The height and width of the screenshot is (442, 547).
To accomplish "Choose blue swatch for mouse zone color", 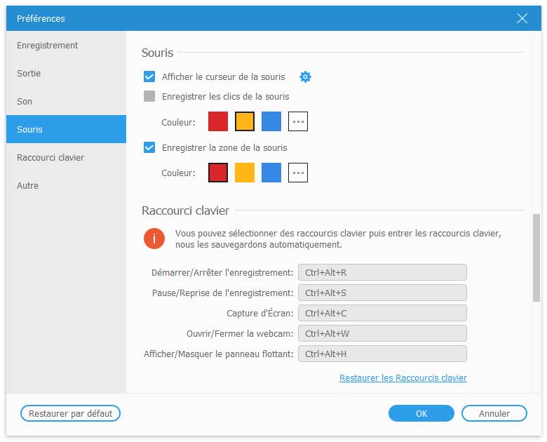I will click(271, 173).
